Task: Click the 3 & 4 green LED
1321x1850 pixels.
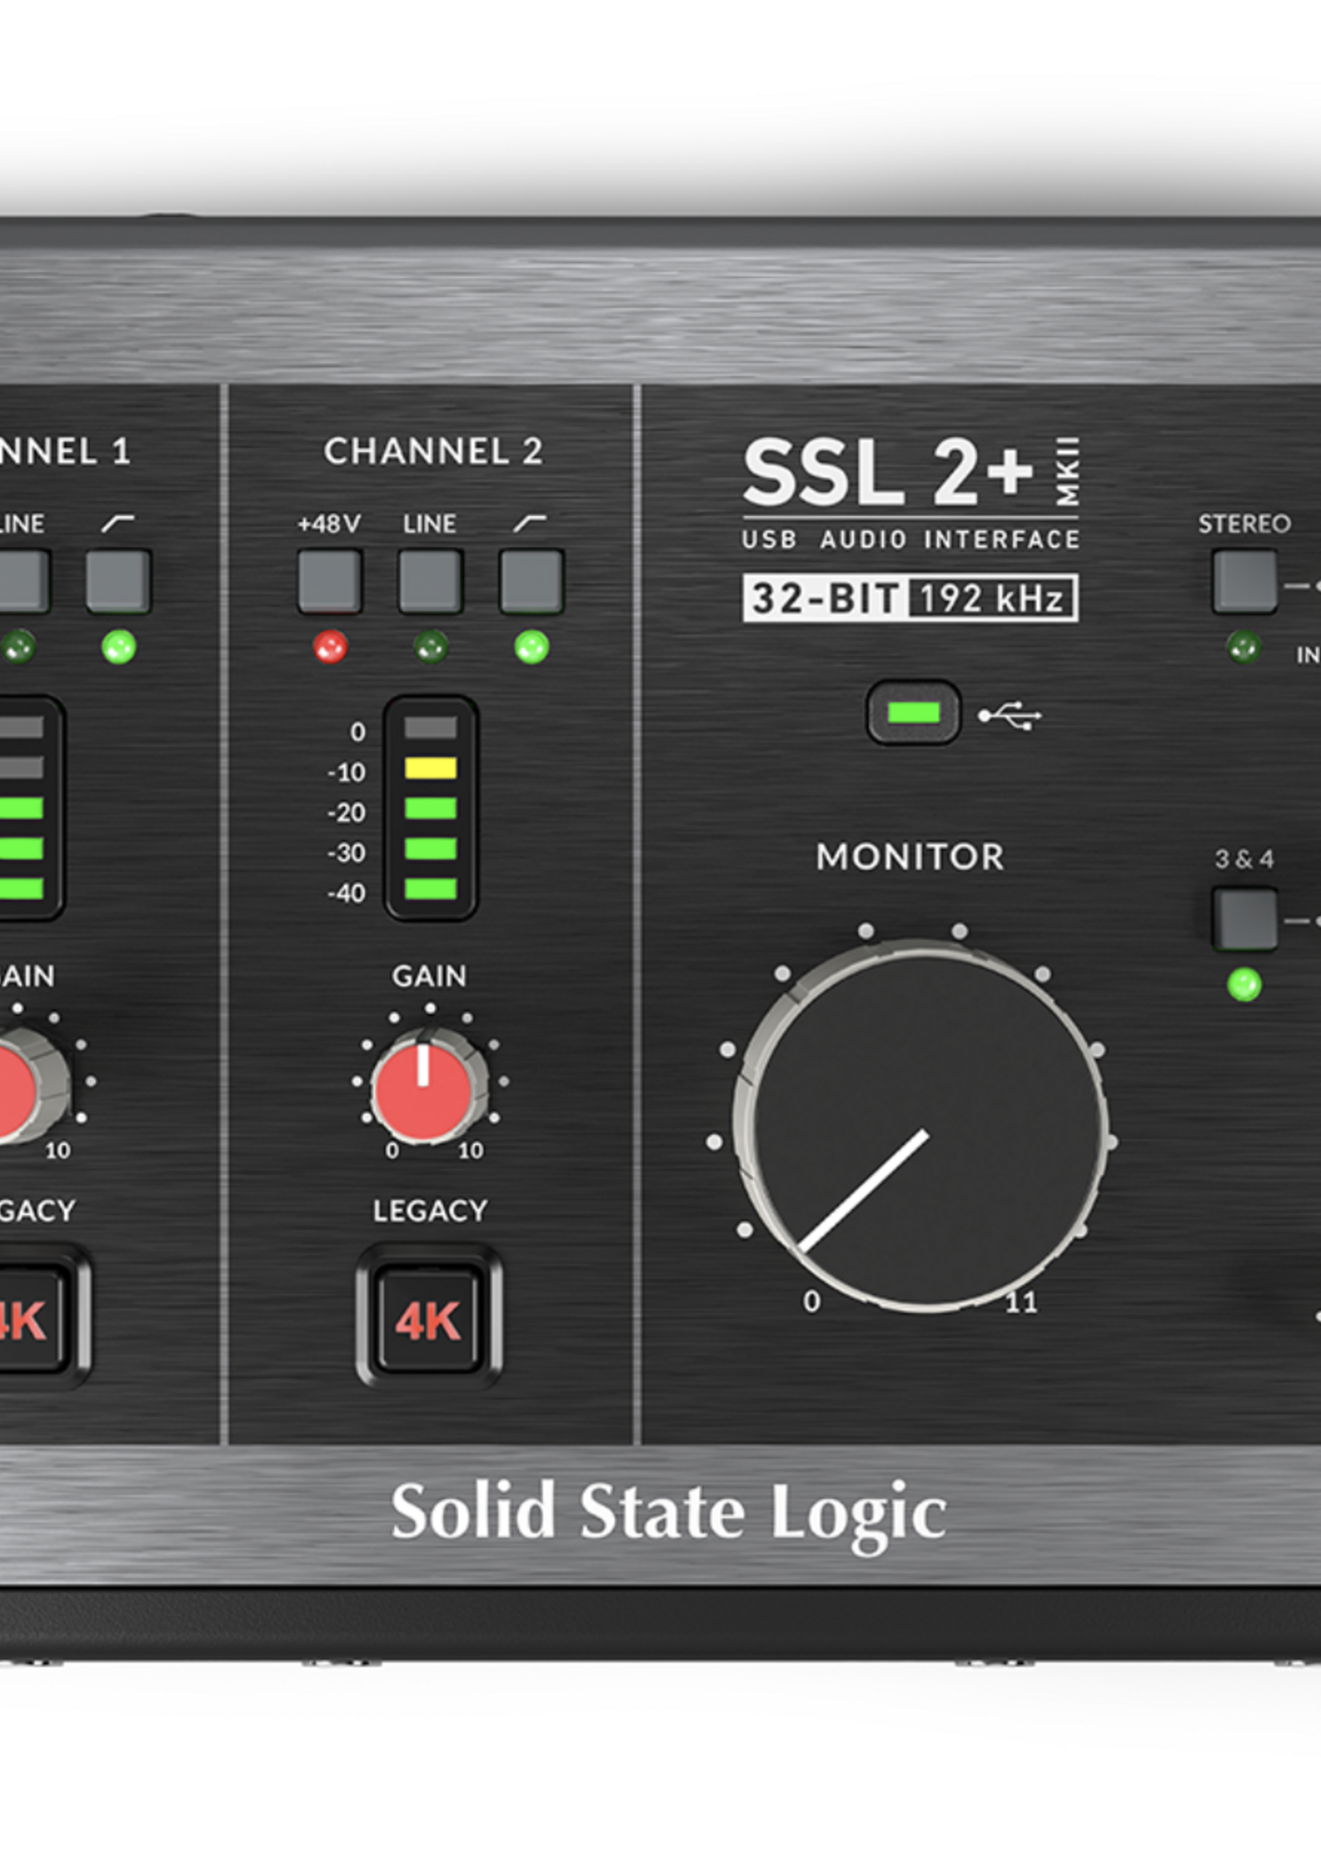Action: coord(1243,985)
